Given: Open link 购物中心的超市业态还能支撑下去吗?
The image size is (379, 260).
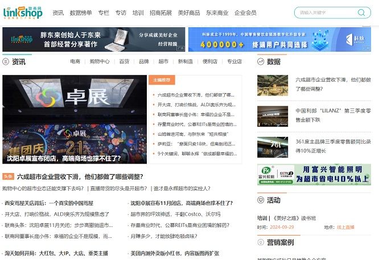Looking at the screenshot, I should coord(43,188).
